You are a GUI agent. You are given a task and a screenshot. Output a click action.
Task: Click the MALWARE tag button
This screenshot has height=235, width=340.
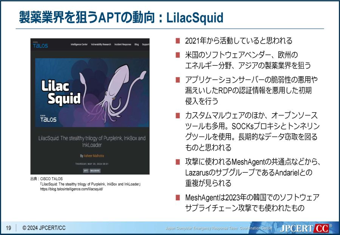[x=95, y=171]
